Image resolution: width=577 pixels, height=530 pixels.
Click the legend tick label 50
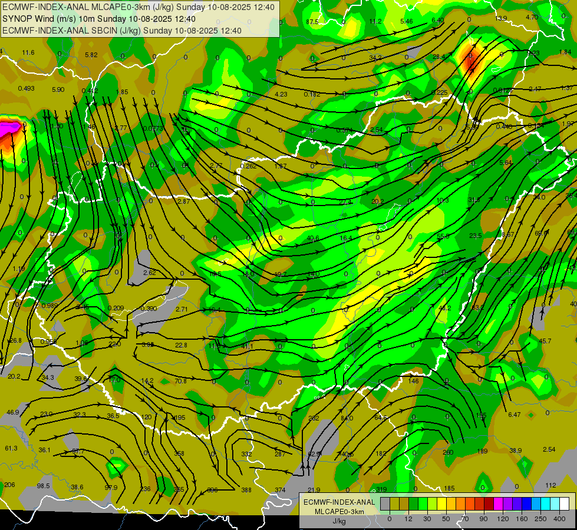point(446,519)
